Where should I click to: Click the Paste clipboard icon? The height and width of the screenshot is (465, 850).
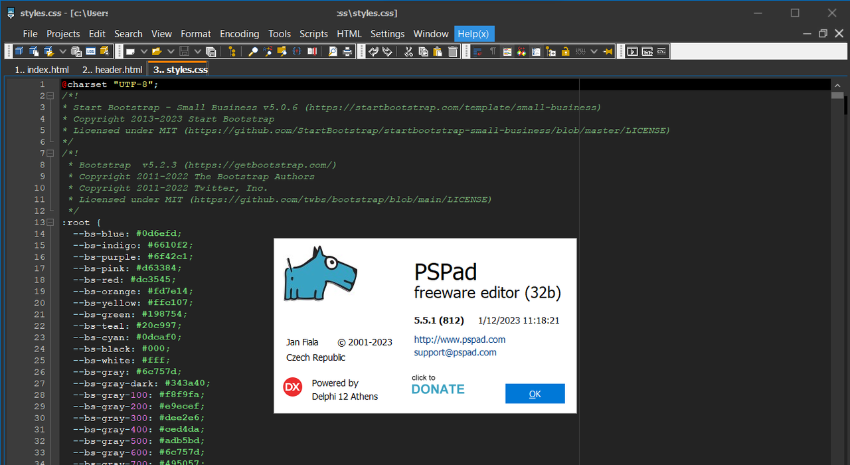point(438,51)
